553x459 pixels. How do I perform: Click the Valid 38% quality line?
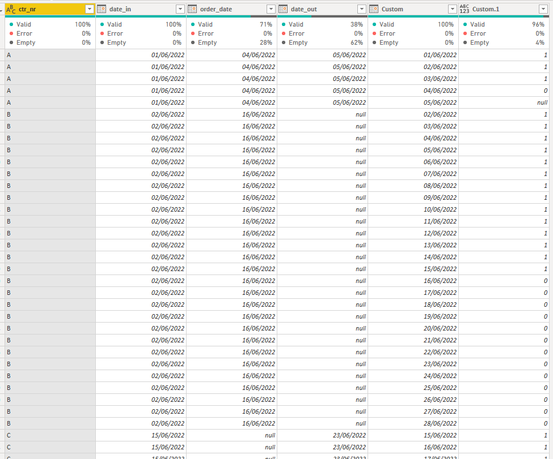322,24
